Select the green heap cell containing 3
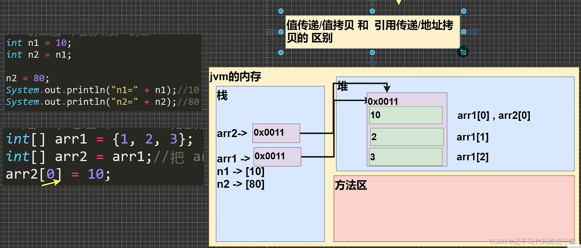581x248 pixels. [406, 157]
